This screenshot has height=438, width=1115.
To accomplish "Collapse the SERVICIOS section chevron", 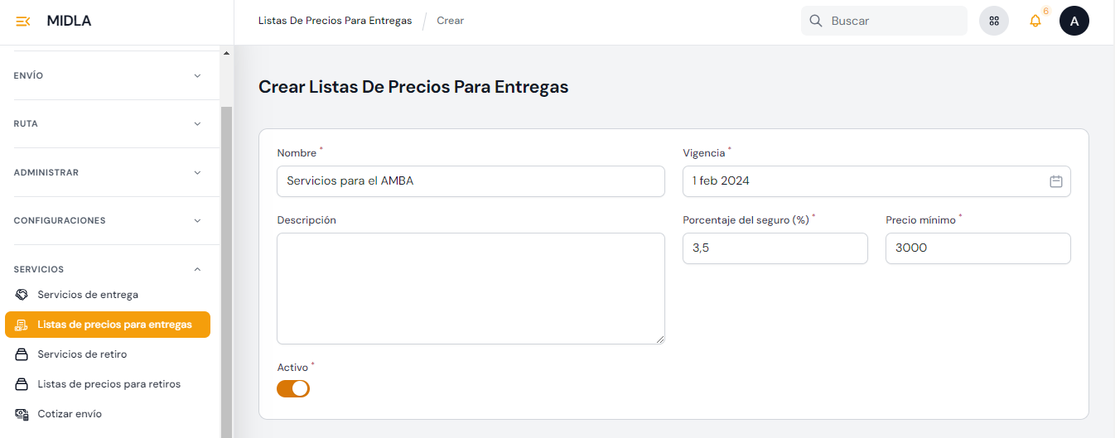I will [197, 269].
